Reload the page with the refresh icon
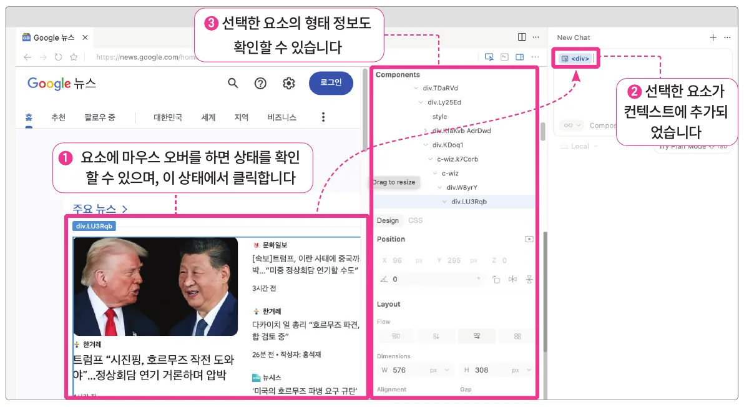This screenshot has height=407, width=744. [58, 57]
